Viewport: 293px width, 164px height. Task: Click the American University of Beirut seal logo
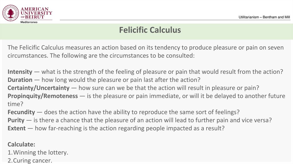pos(11,13)
